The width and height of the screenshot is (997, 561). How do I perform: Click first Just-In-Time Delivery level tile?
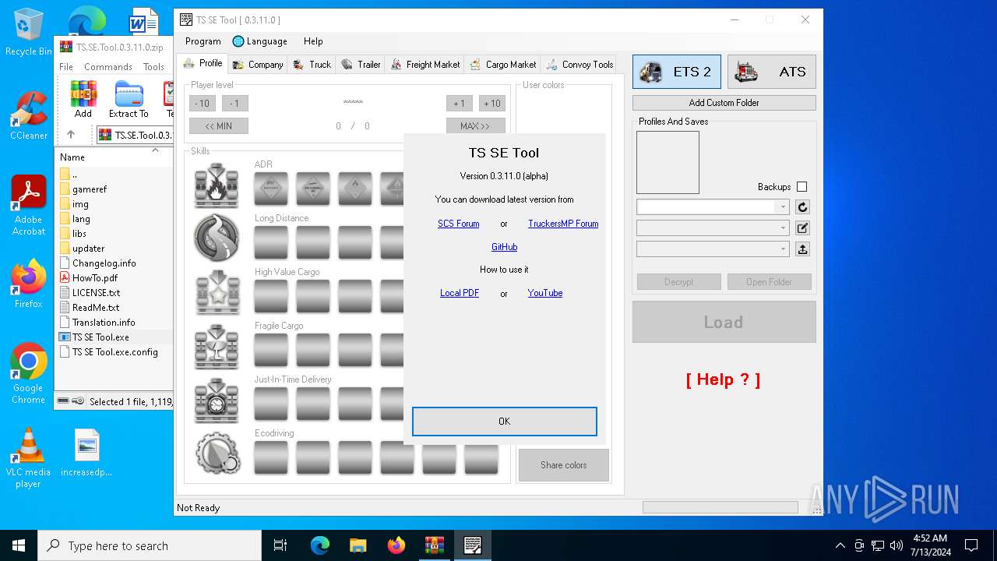pos(271,404)
